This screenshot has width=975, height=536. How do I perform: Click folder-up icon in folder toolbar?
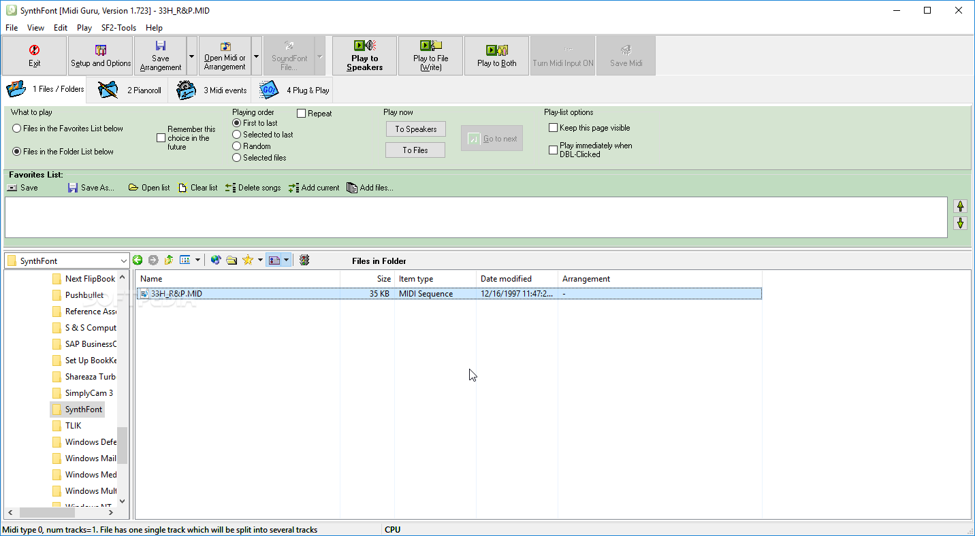(169, 260)
